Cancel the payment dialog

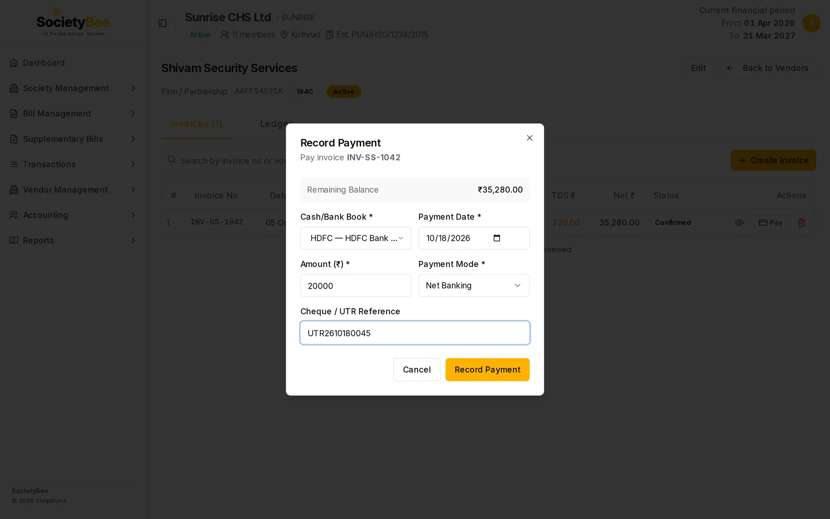coord(417,370)
